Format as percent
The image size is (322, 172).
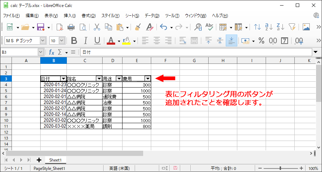point(261,40)
